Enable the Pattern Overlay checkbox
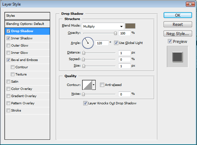 coord(8,103)
